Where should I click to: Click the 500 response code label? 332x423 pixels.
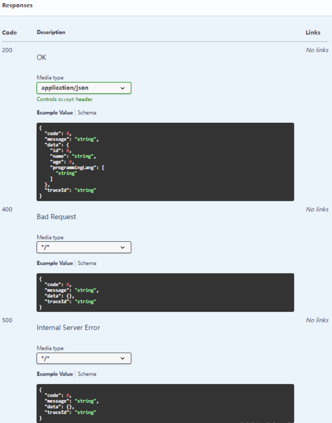coord(7,320)
